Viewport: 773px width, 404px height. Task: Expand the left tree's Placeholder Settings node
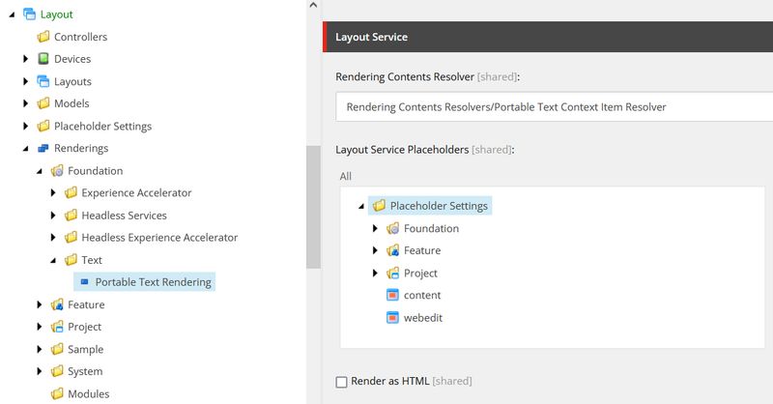point(26,126)
